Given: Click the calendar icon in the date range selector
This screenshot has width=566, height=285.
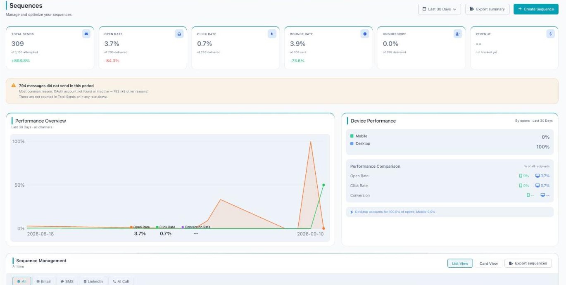Looking at the screenshot, I should tap(424, 9).
